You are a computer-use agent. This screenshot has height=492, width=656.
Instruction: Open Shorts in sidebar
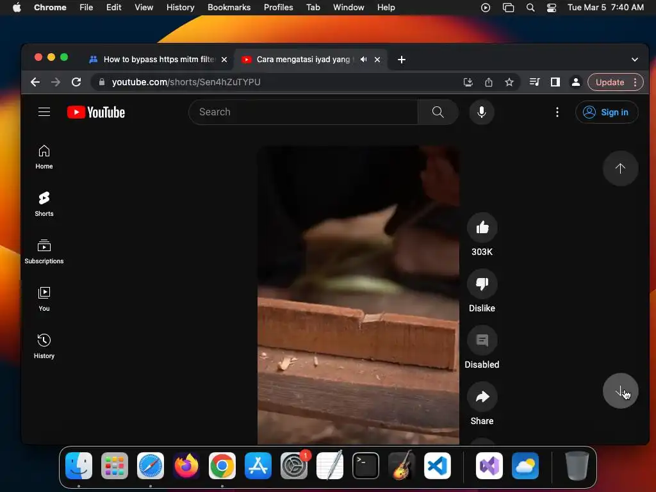pos(44,204)
